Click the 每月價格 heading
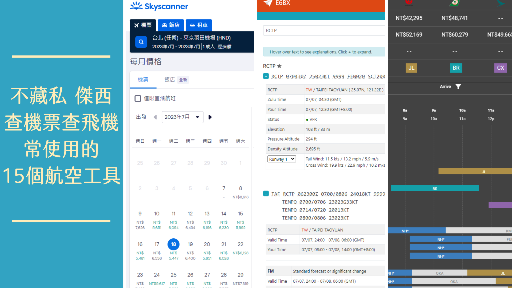 coord(146,62)
